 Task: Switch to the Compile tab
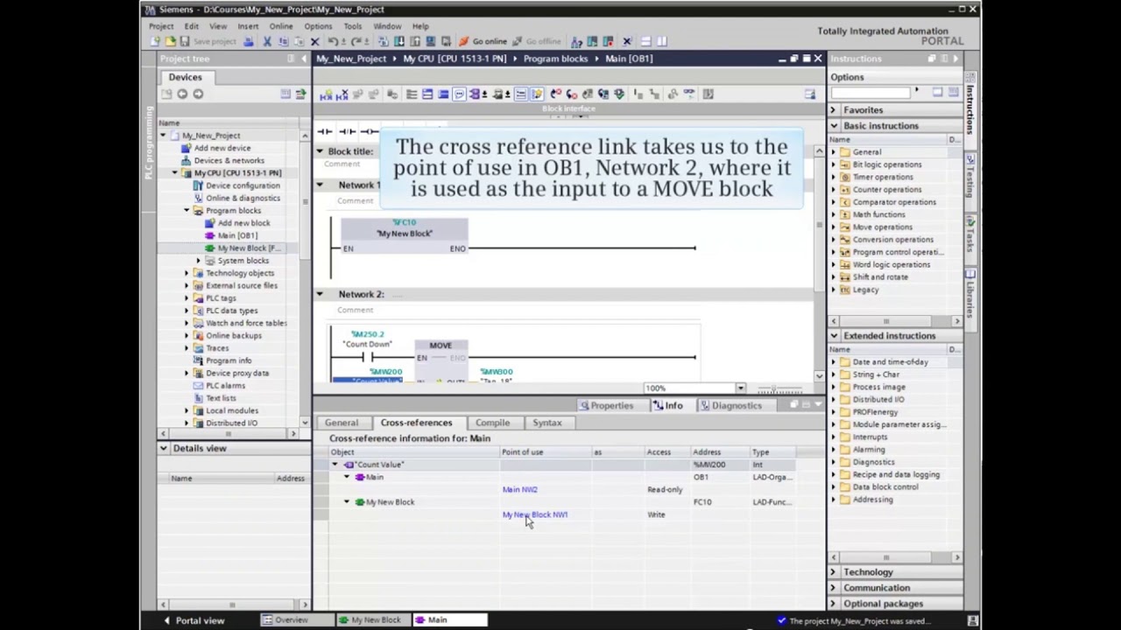[x=492, y=423]
